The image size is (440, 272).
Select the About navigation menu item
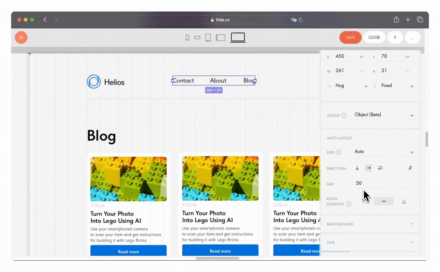tap(218, 80)
